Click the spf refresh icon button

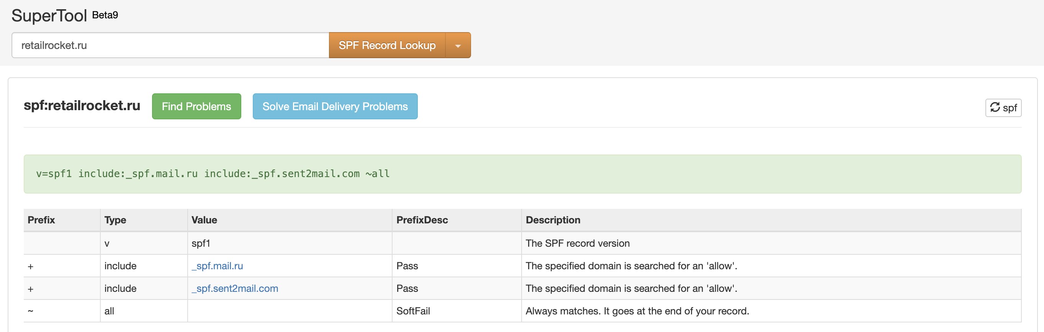[x=1003, y=108]
